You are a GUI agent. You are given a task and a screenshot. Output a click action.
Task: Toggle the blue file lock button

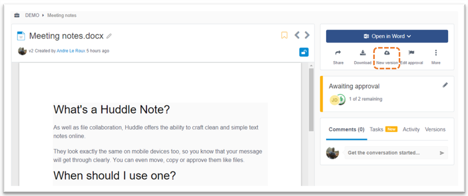(304, 52)
